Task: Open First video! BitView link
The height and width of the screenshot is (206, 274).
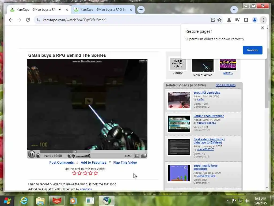Action: [209, 141]
